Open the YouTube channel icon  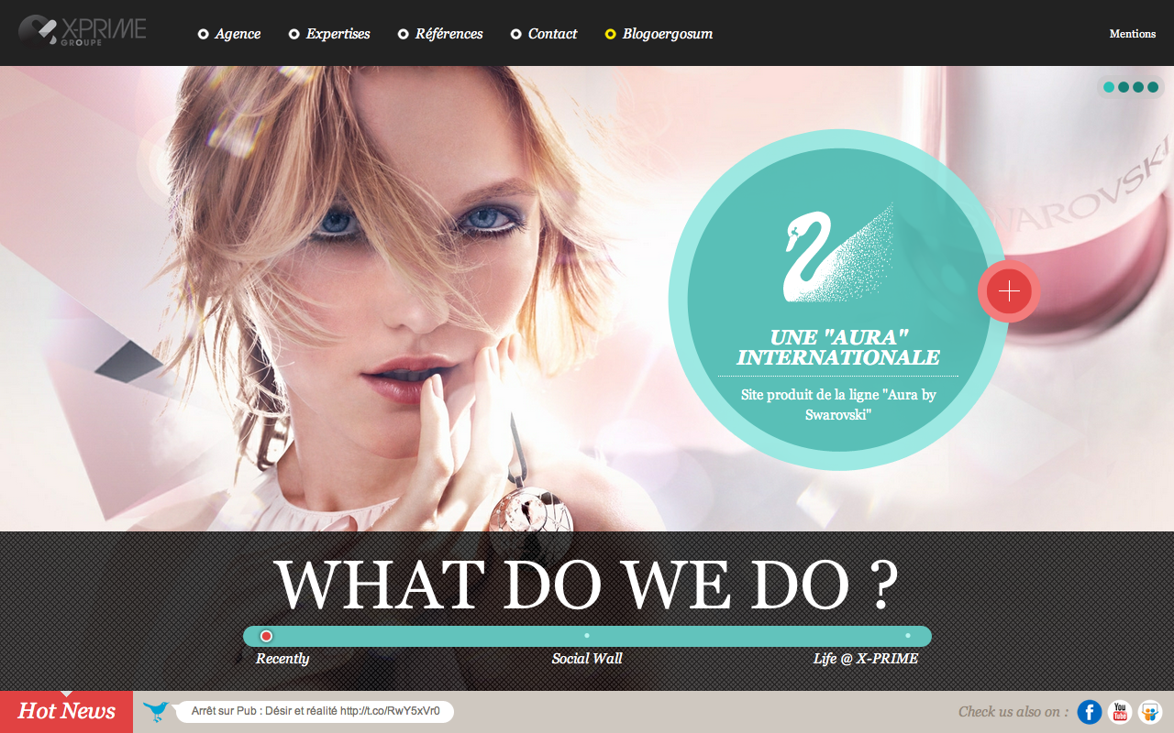[1120, 712]
